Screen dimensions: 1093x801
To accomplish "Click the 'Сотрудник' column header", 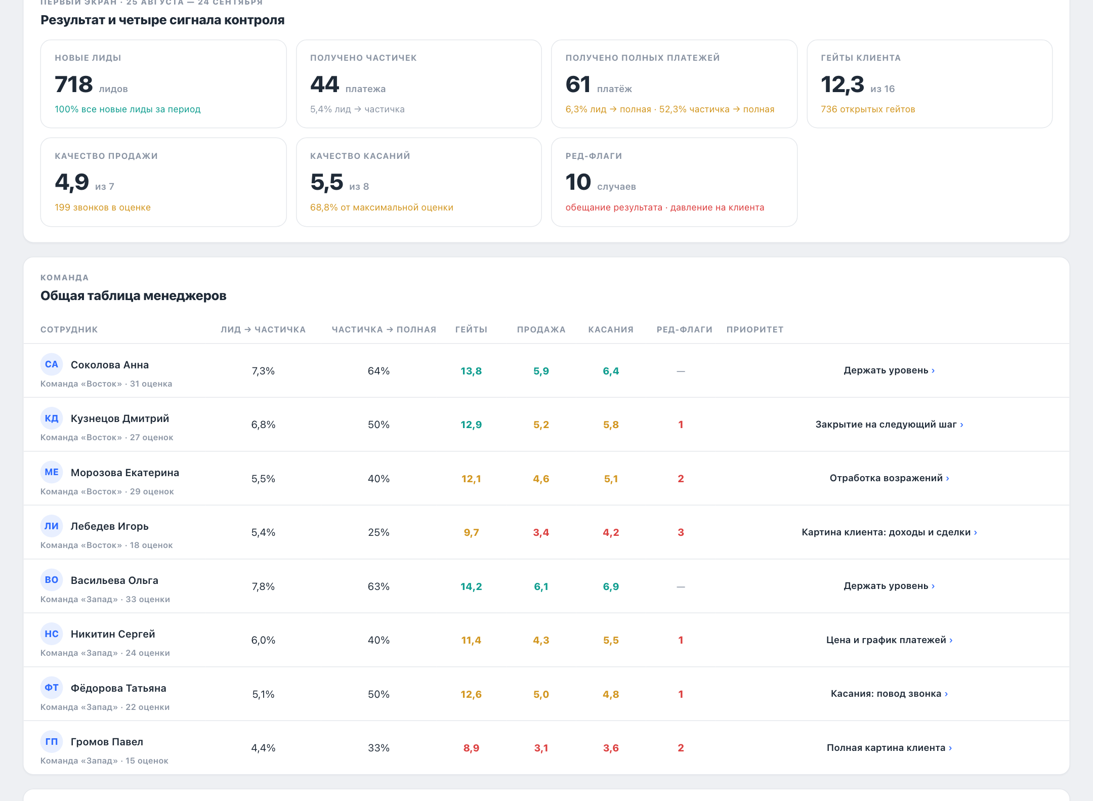I will (x=69, y=329).
